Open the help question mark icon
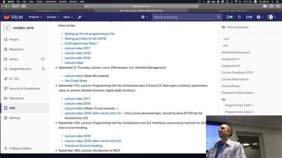The width and height of the screenshot is (282, 158). 259,17
